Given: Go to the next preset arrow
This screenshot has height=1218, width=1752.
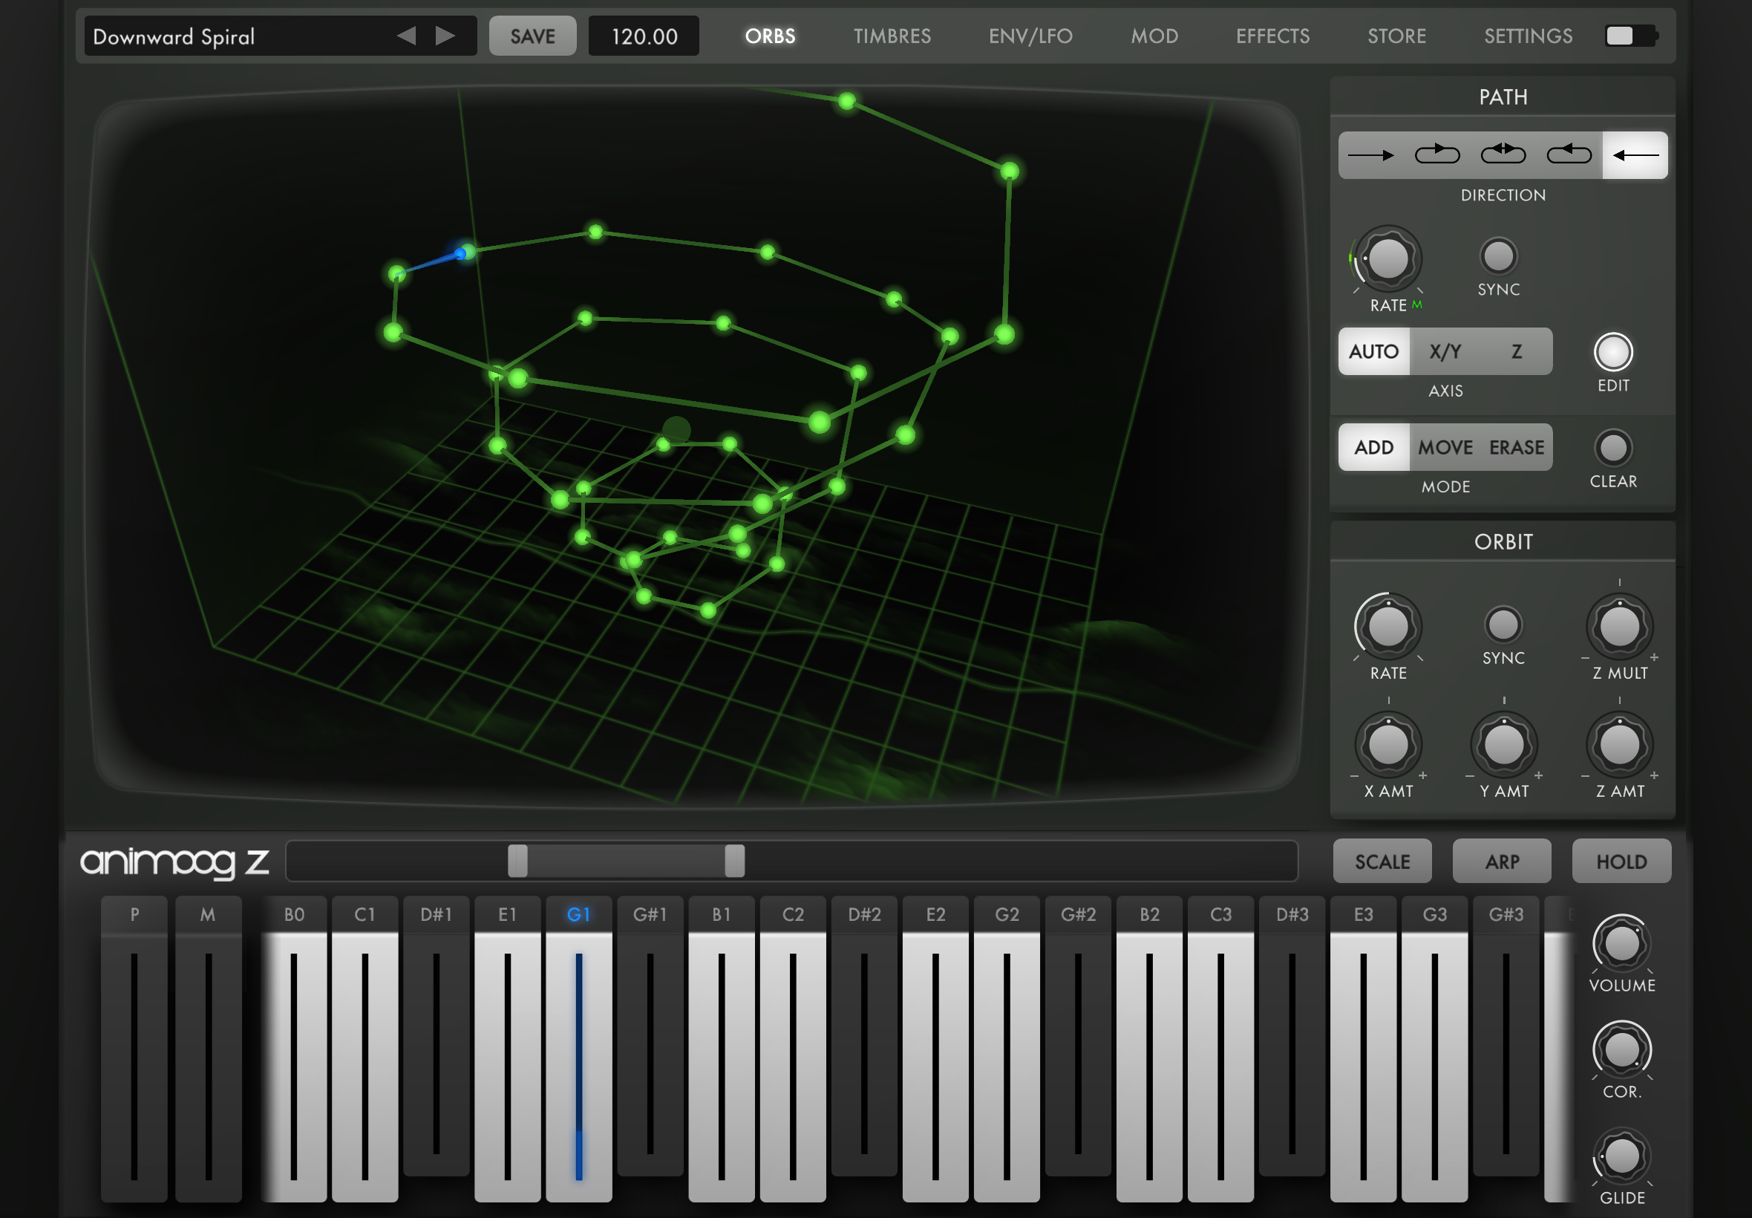Looking at the screenshot, I should point(445,36).
